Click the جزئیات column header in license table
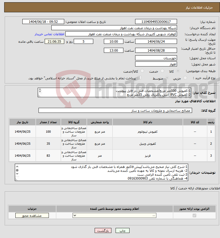220x238 pixels. coord(32,209)
